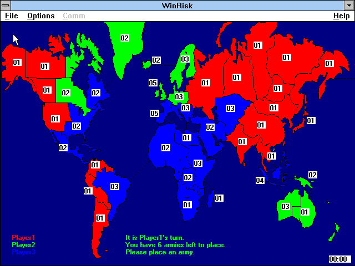This screenshot has height=266, width=355.
Task: Click the 02 label beside New Guinea
Action: [x=313, y=175]
